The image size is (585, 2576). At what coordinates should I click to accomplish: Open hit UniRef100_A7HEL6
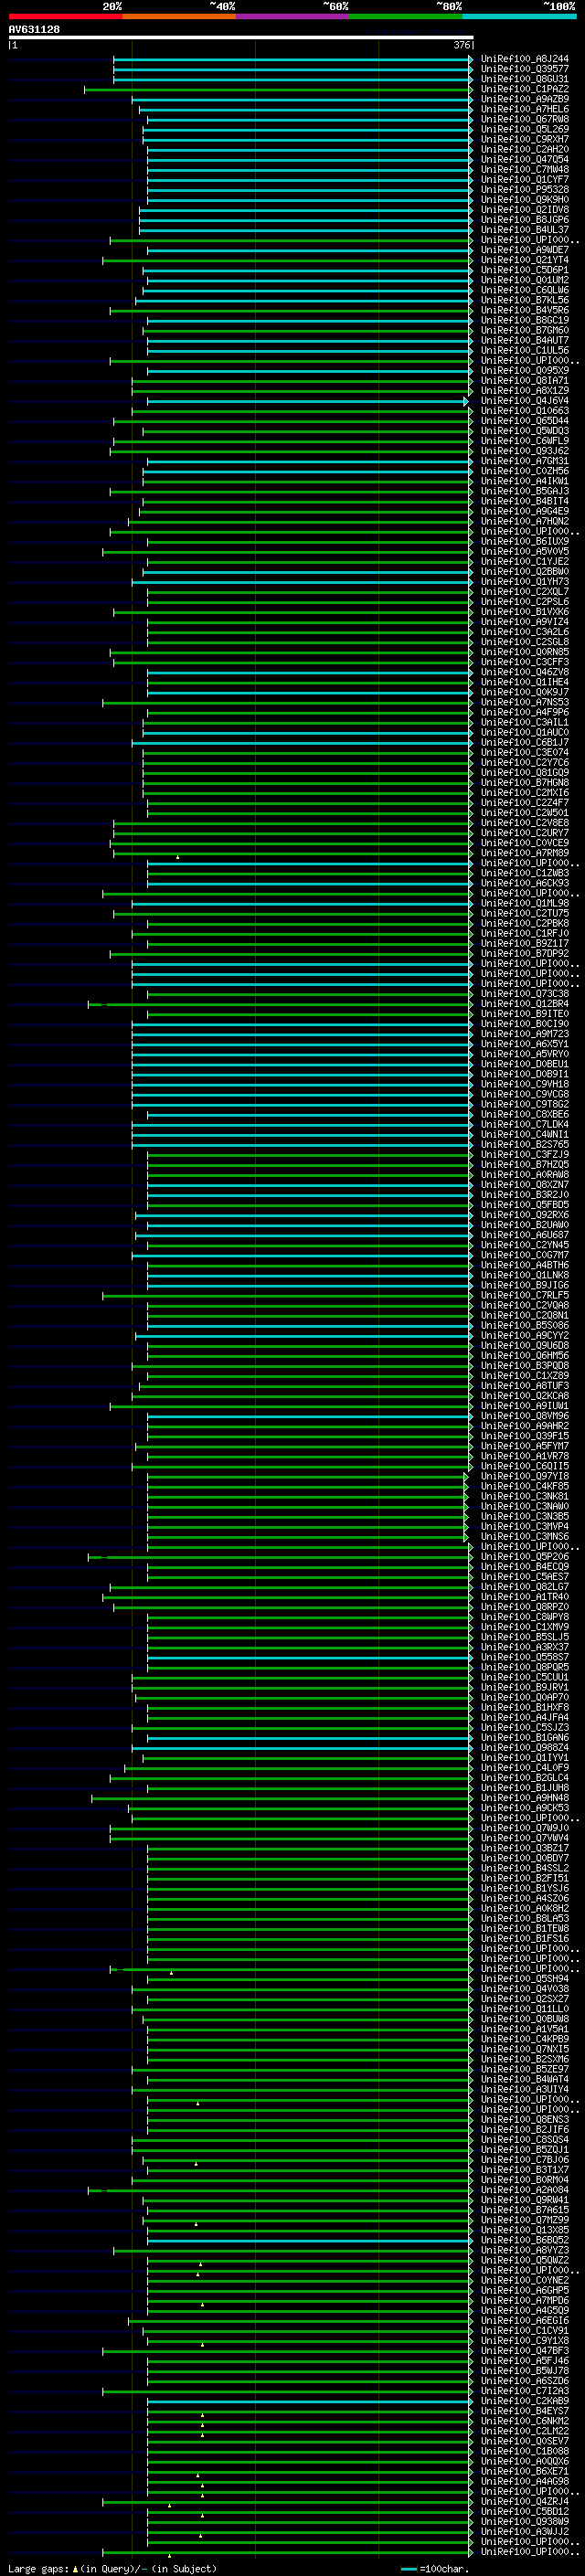click(x=525, y=109)
